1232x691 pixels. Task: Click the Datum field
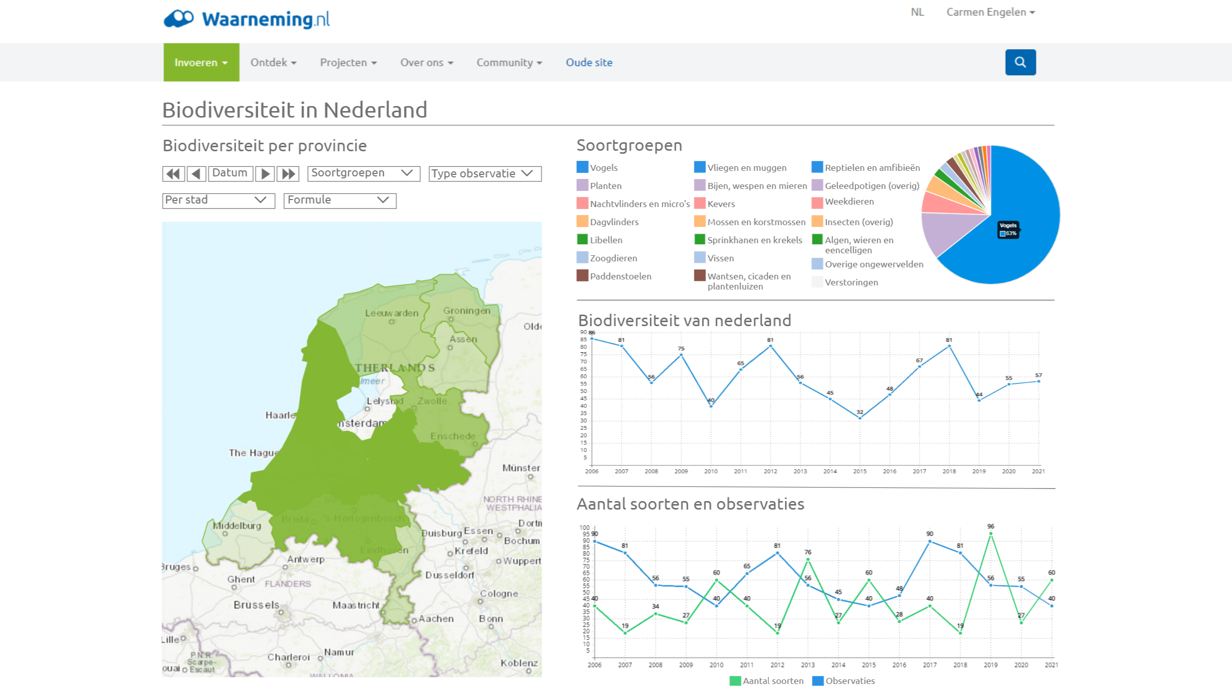click(x=230, y=173)
